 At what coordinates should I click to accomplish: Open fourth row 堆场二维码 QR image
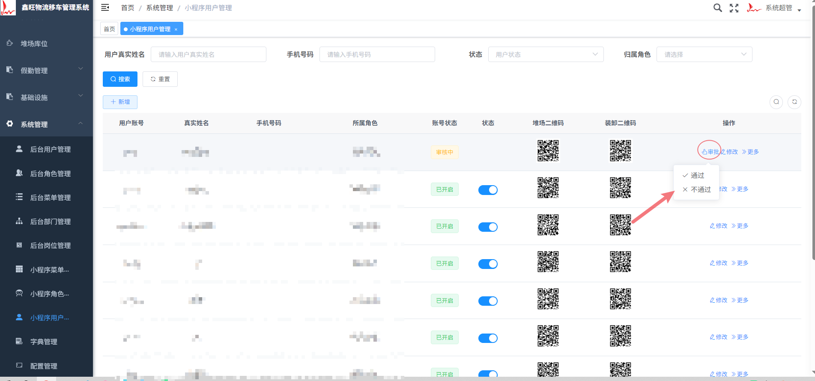pos(548,262)
